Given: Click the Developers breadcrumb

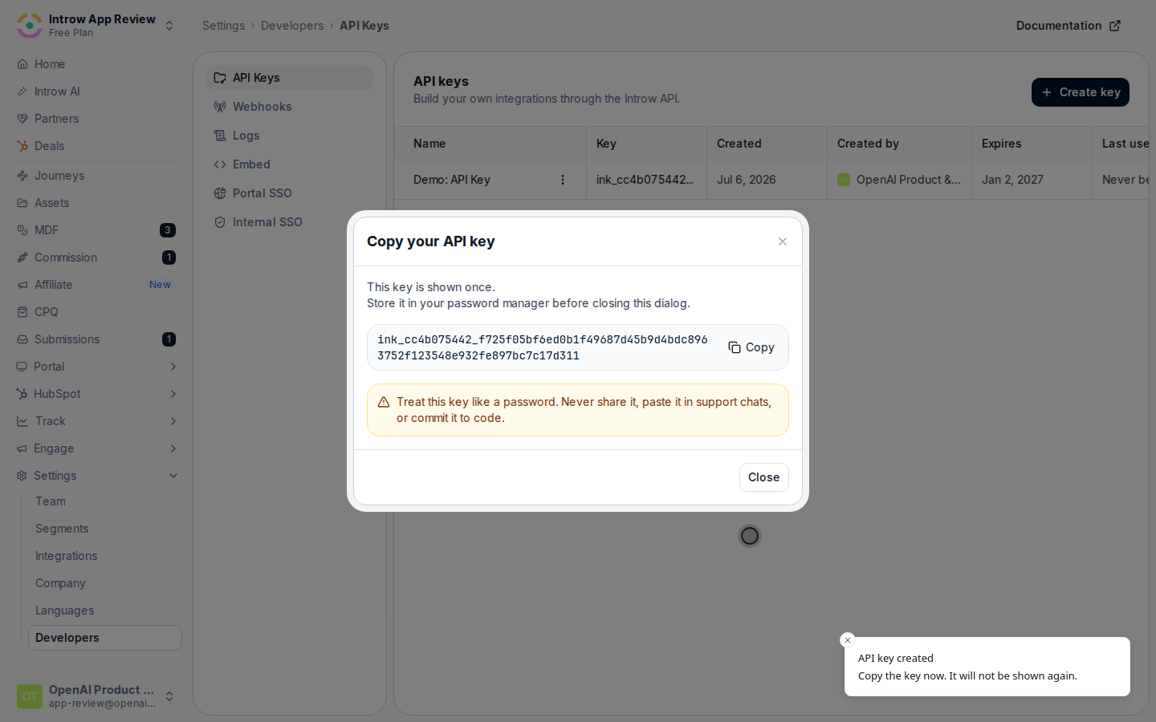Looking at the screenshot, I should point(292,26).
